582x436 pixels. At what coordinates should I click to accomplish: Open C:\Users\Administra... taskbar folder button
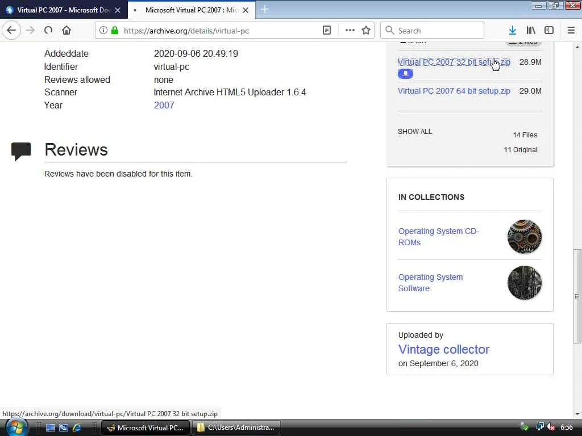[236, 427]
